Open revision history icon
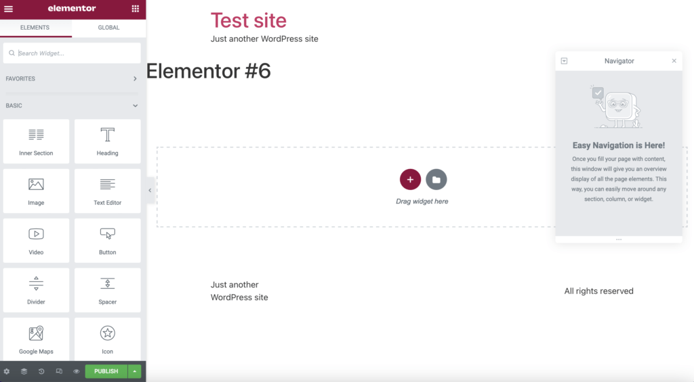Screen dimensions: 694x382 click(41, 371)
